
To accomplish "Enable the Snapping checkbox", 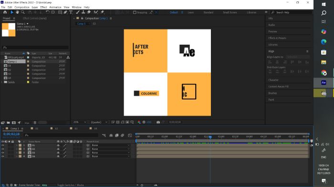I will point(135,12).
